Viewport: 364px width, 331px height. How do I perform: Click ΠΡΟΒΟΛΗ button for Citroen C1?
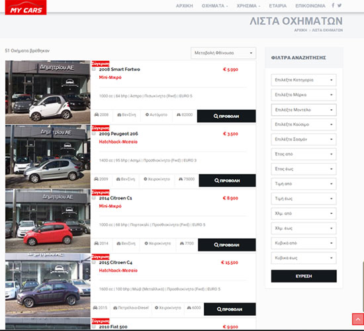pos(227,245)
